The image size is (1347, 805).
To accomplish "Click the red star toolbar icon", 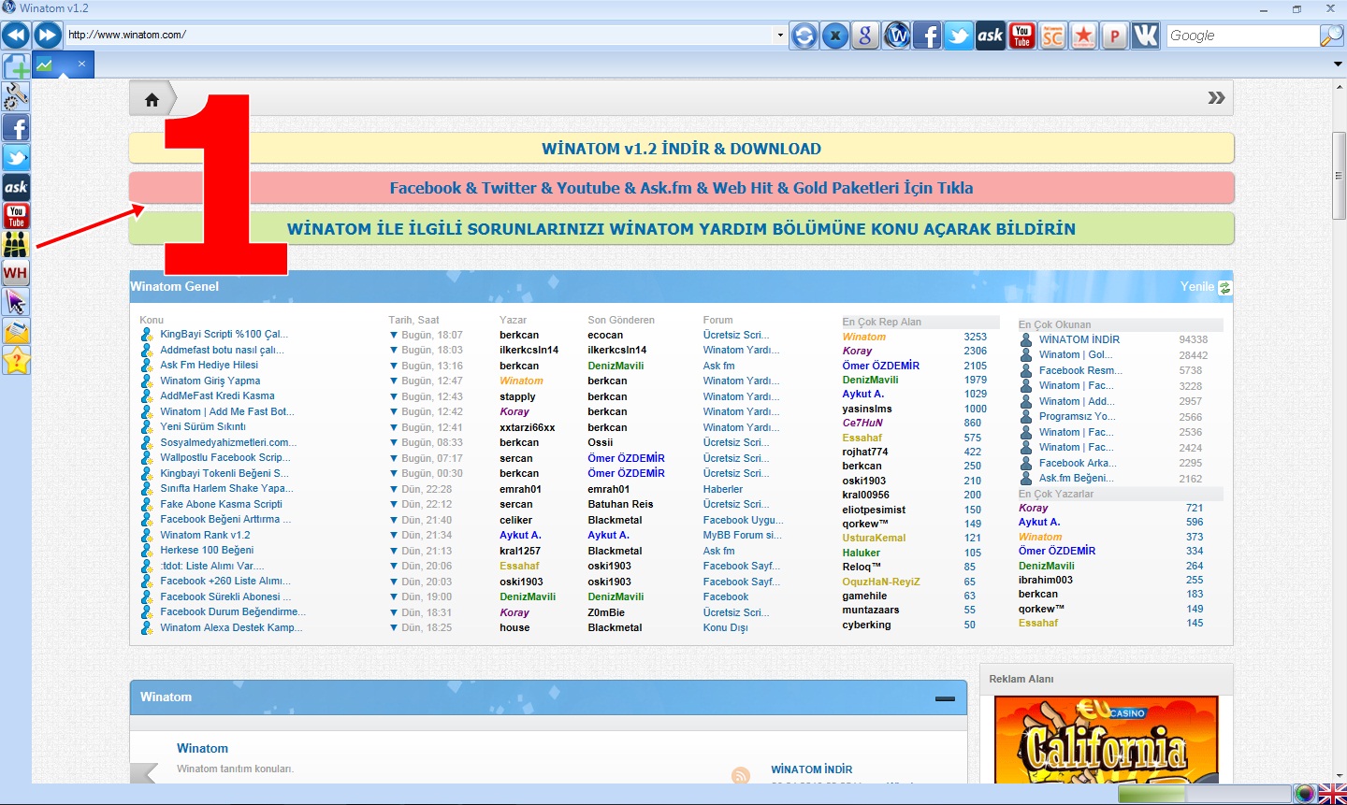I will 1083,36.
